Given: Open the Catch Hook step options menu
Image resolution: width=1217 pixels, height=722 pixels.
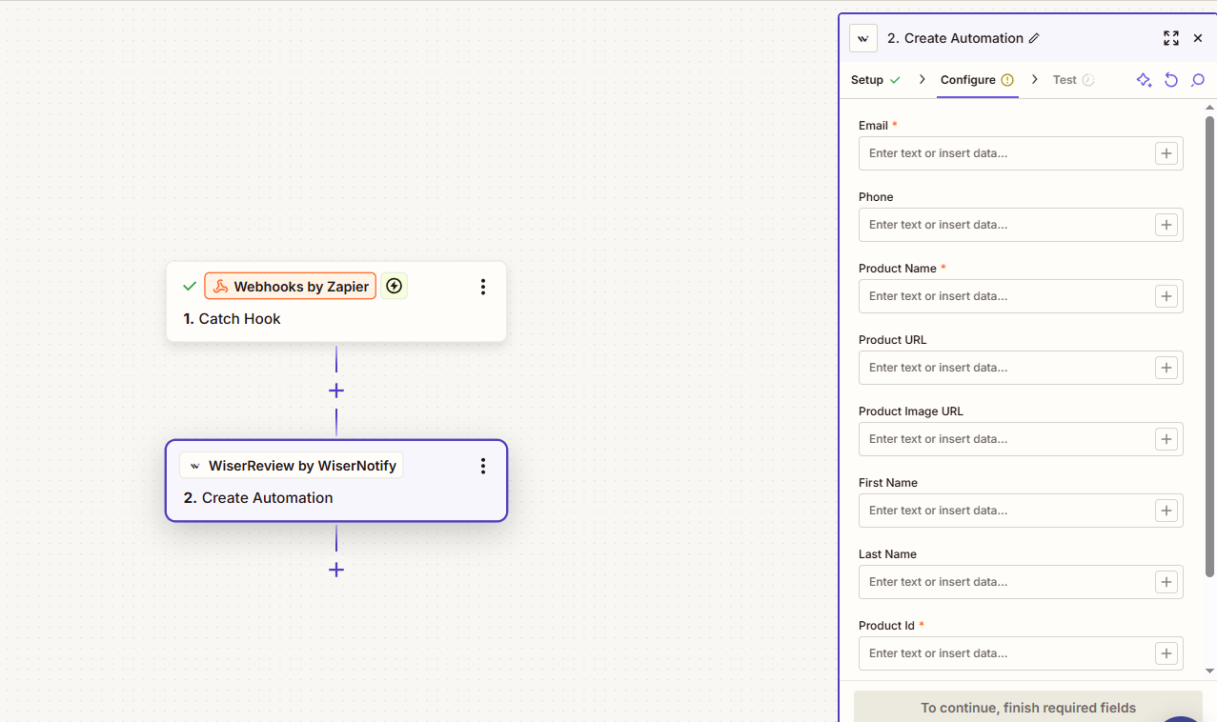Looking at the screenshot, I should click(483, 287).
